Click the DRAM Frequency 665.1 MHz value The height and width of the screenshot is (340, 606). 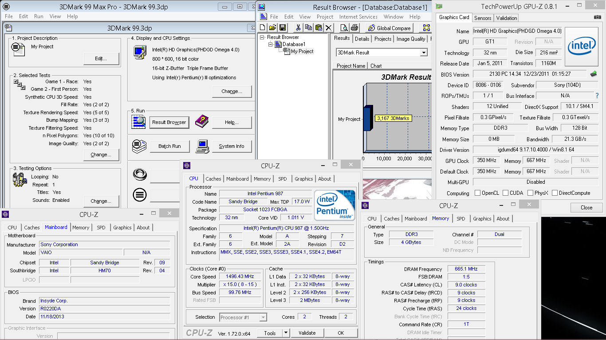tap(466, 269)
